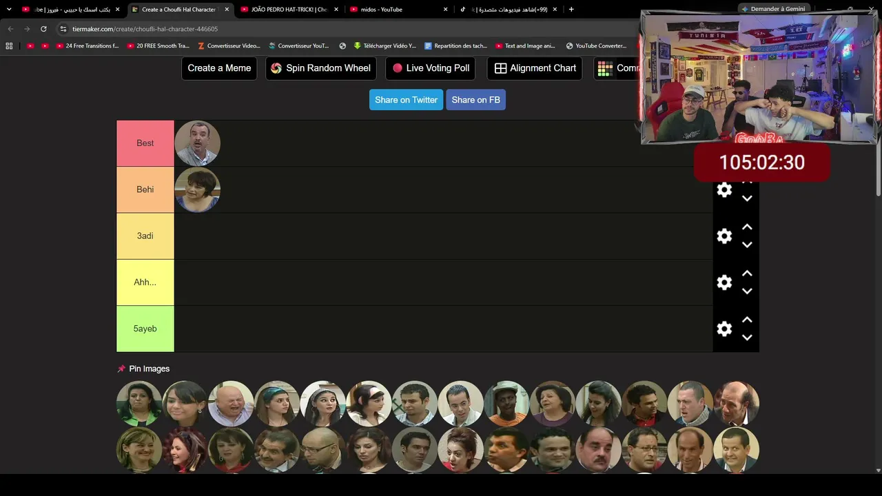Pick the character image placed in Best tier
882x496 pixels.
pyautogui.click(x=198, y=143)
